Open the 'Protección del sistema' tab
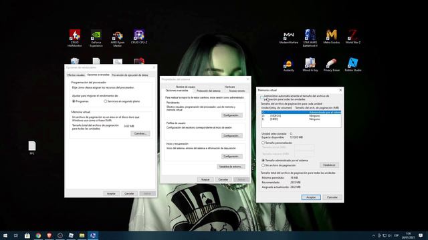The width and height of the screenshot is (428, 240). click(x=209, y=91)
